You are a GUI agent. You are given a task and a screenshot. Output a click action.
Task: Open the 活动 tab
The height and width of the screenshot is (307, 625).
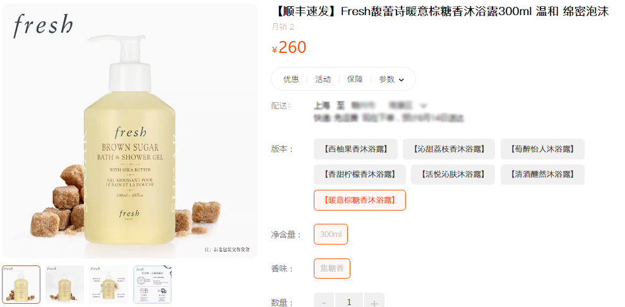point(323,79)
